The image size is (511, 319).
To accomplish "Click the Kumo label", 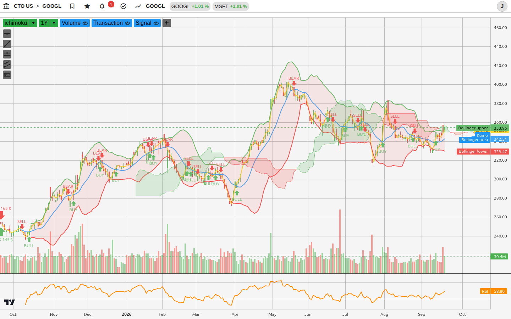I will [x=482, y=135].
